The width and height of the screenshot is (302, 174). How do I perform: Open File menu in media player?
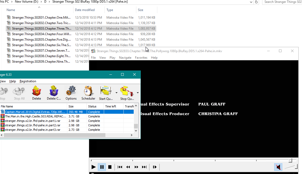[93, 58]
